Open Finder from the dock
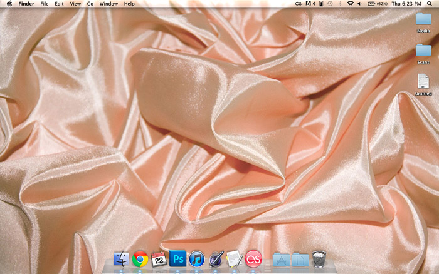 (122, 258)
